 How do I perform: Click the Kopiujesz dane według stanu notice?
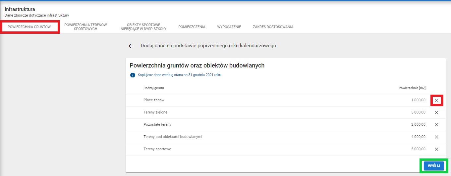[x=179, y=75]
